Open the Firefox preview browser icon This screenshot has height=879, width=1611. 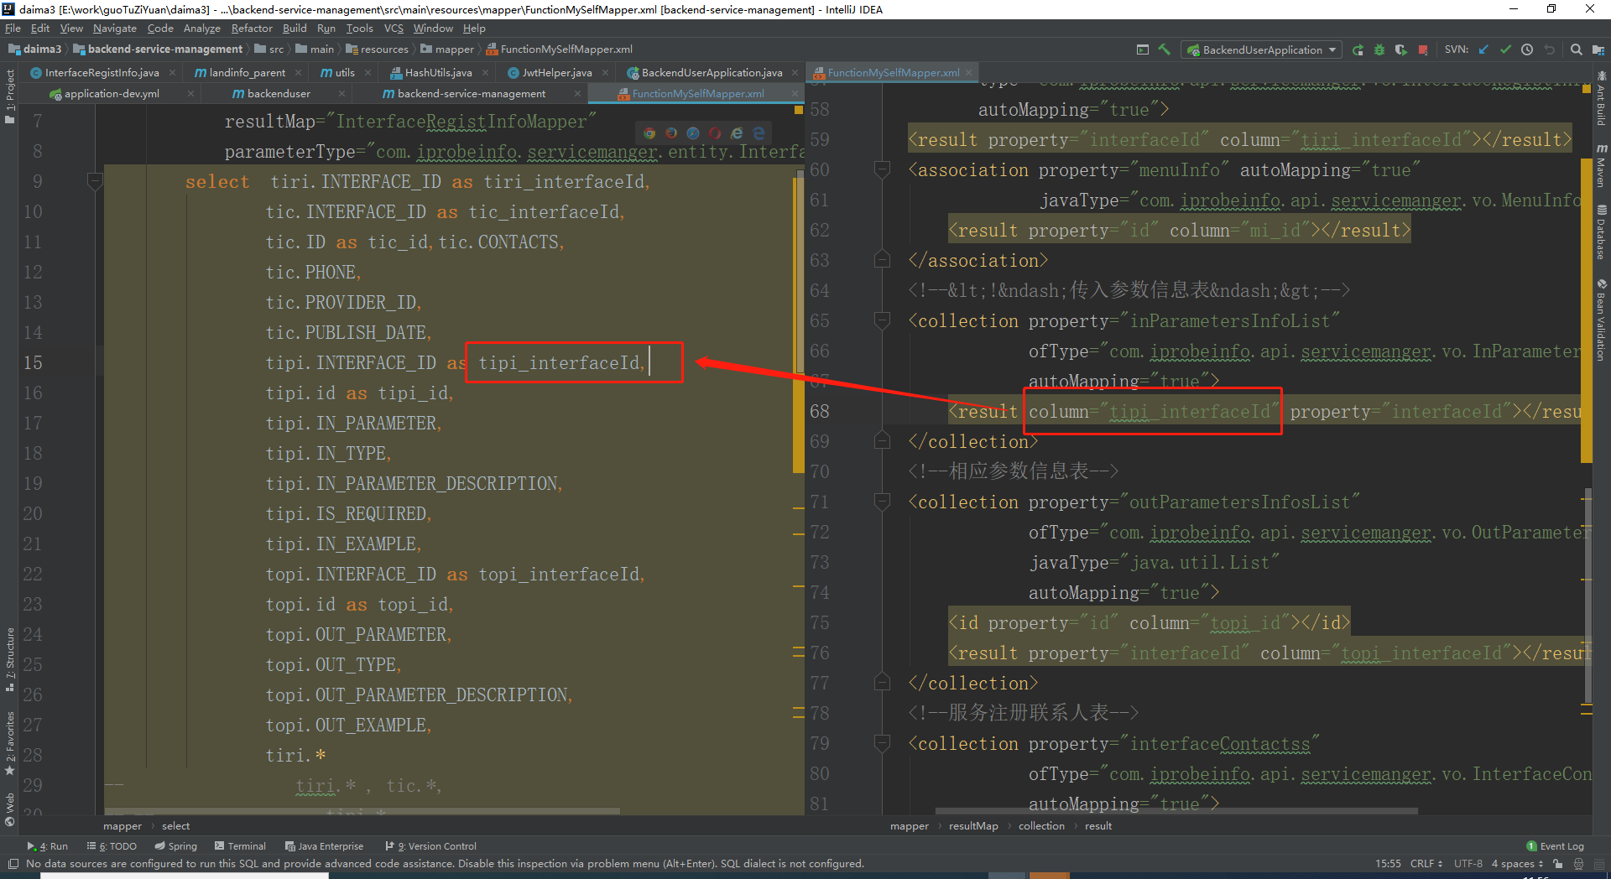tap(670, 133)
